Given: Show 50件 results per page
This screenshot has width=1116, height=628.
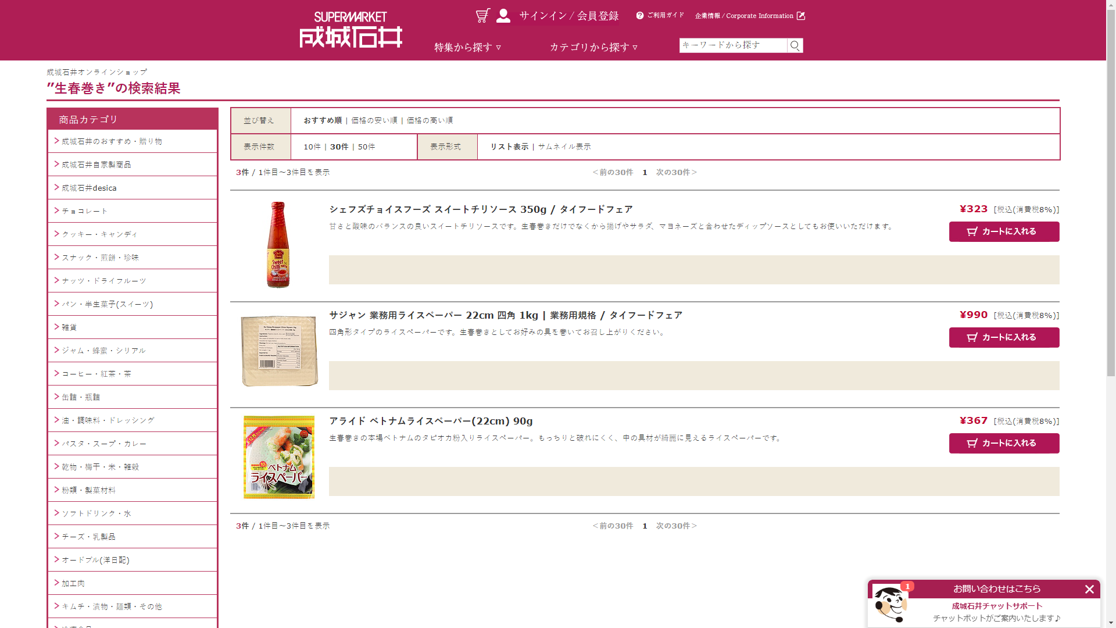Looking at the screenshot, I should [x=366, y=147].
